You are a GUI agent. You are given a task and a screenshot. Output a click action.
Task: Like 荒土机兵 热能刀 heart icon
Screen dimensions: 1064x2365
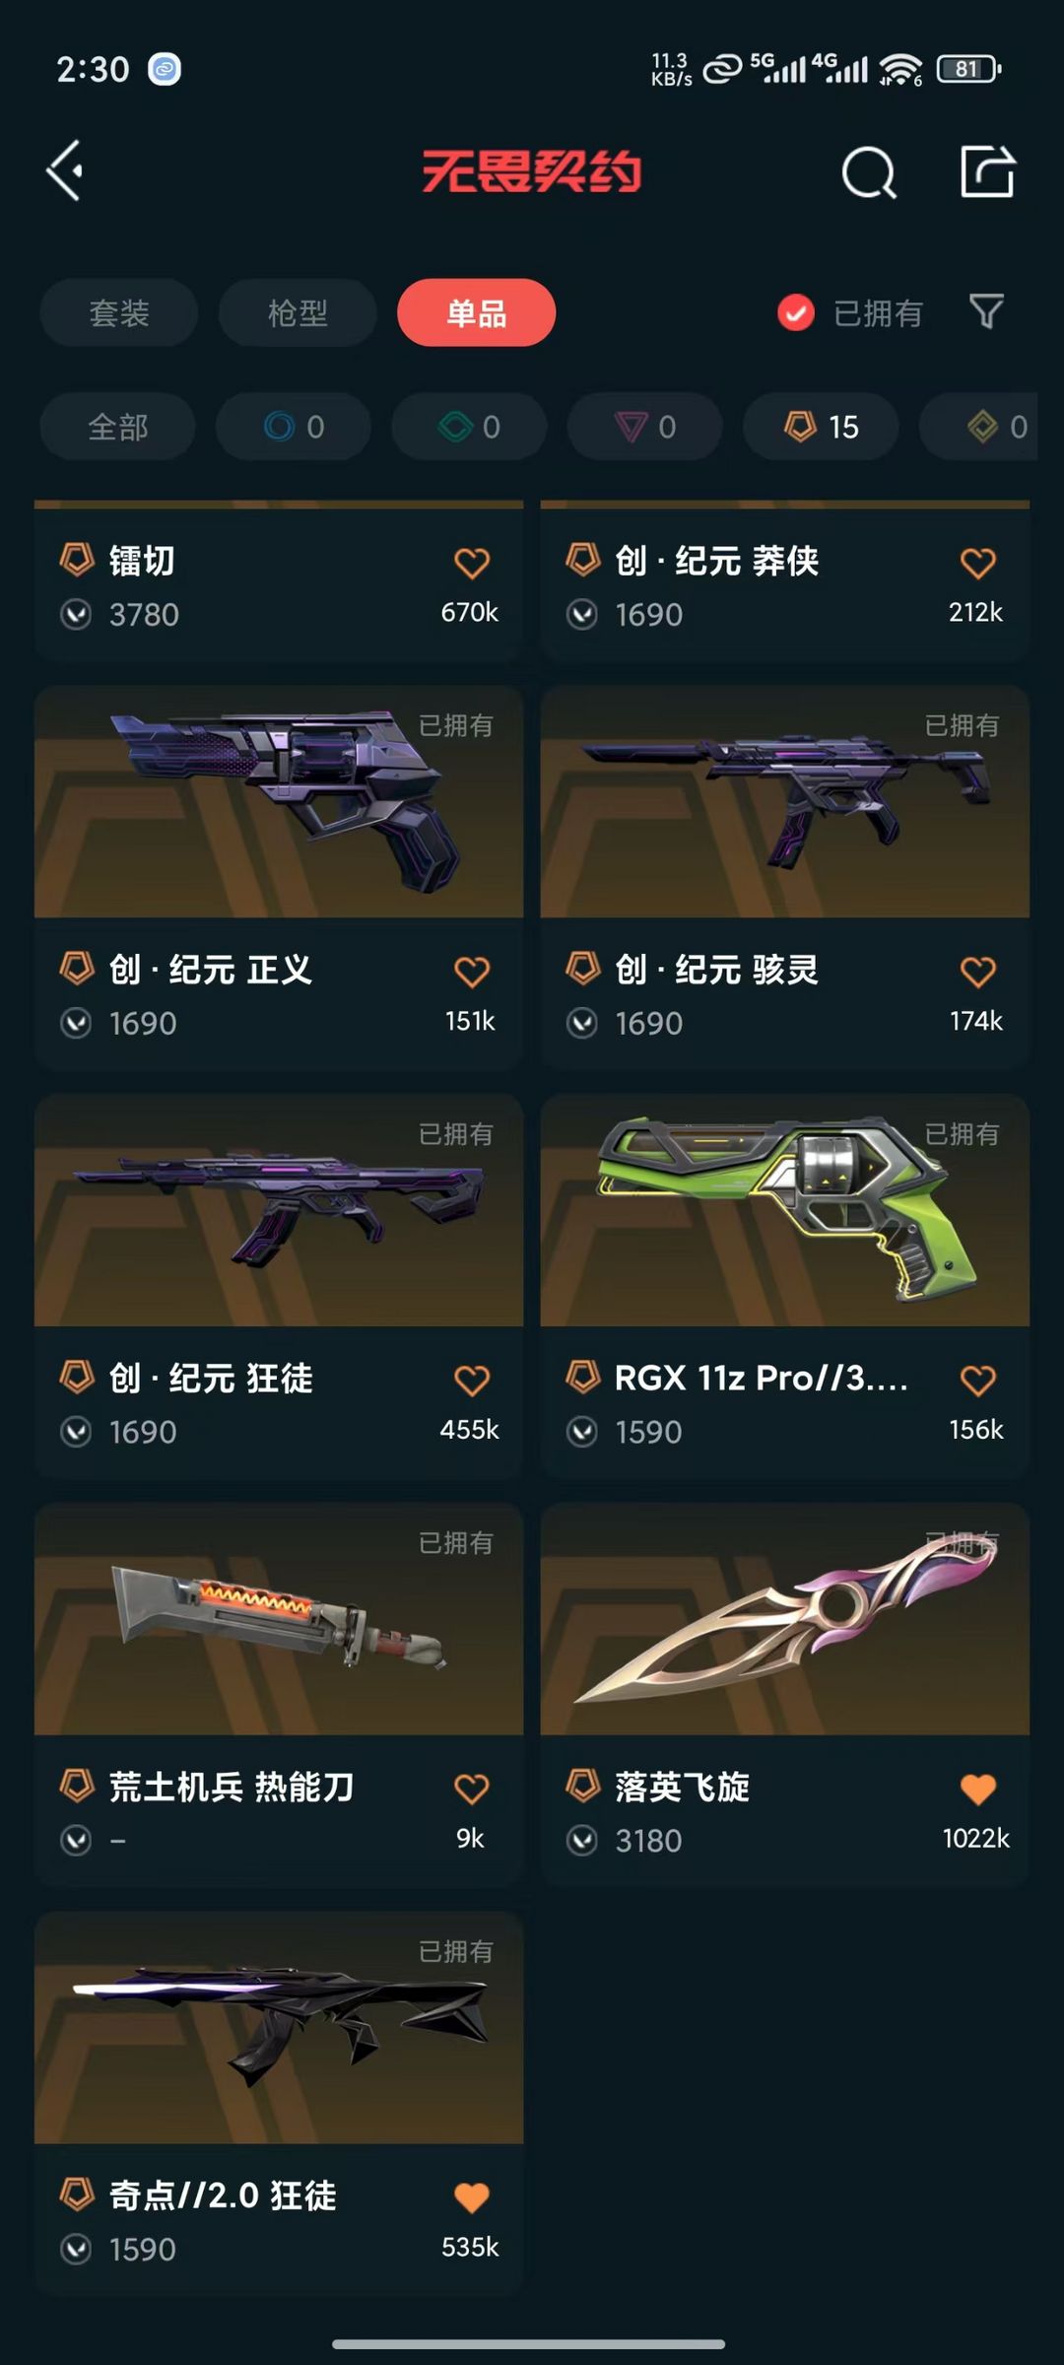point(472,1789)
